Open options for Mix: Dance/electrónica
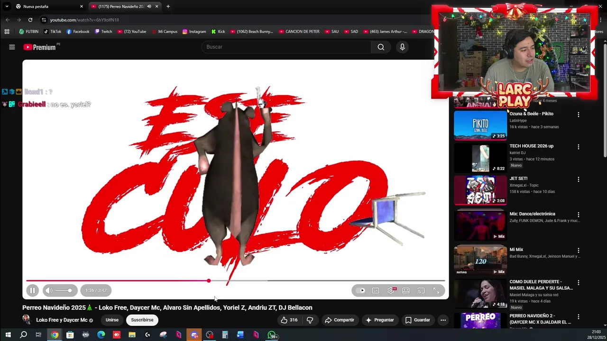 click(578, 215)
